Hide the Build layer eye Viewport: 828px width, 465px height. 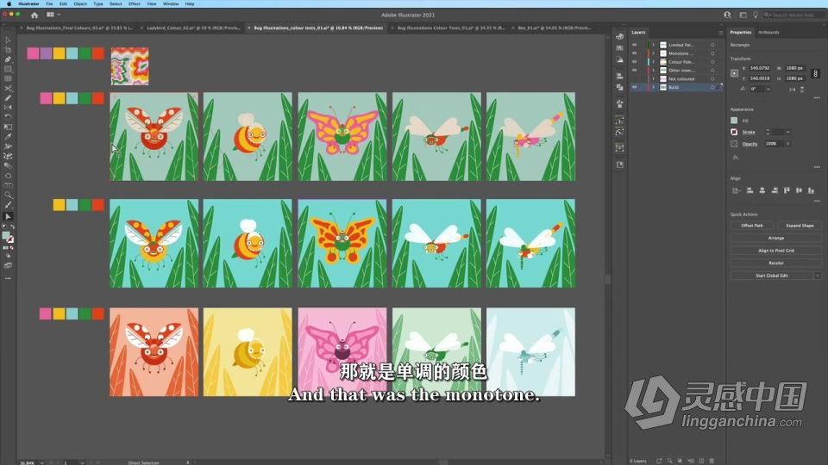point(634,87)
